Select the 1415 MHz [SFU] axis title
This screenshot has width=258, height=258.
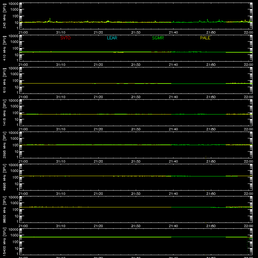4,113
